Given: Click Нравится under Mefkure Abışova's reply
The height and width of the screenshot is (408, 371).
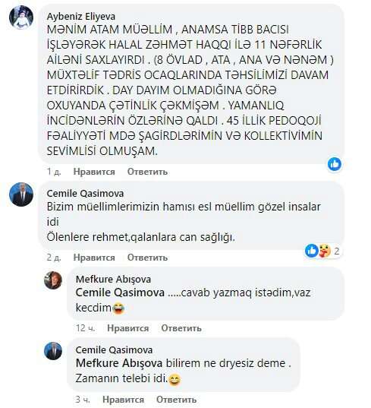Looking at the screenshot, I should (x=127, y=328).
